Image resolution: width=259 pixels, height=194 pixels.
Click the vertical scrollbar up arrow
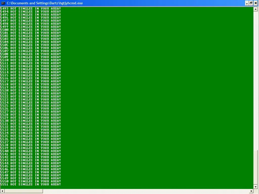click(255, 9)
